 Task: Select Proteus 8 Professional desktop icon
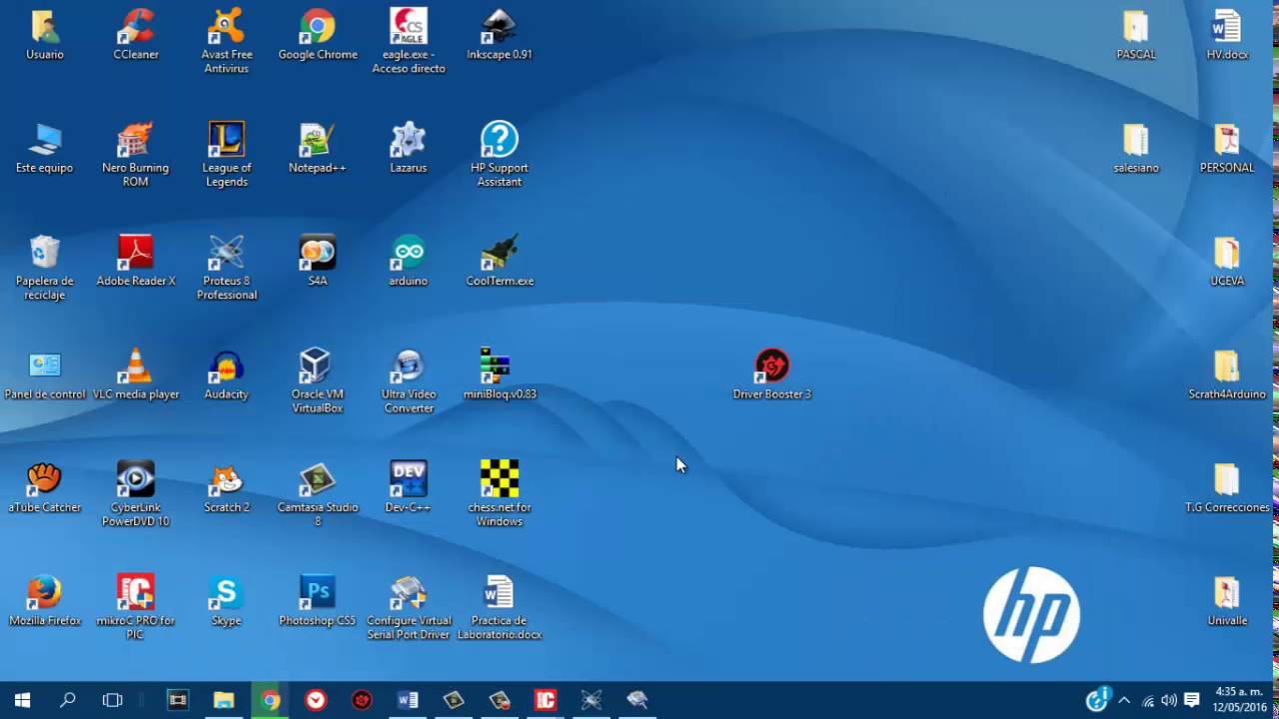[227, 268]
